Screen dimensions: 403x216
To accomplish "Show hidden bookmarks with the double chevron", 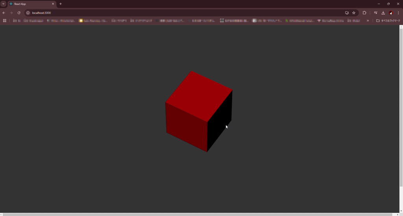I will click(x=368, y=20).
